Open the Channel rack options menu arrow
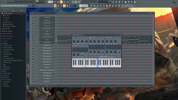 click(31, 13)
